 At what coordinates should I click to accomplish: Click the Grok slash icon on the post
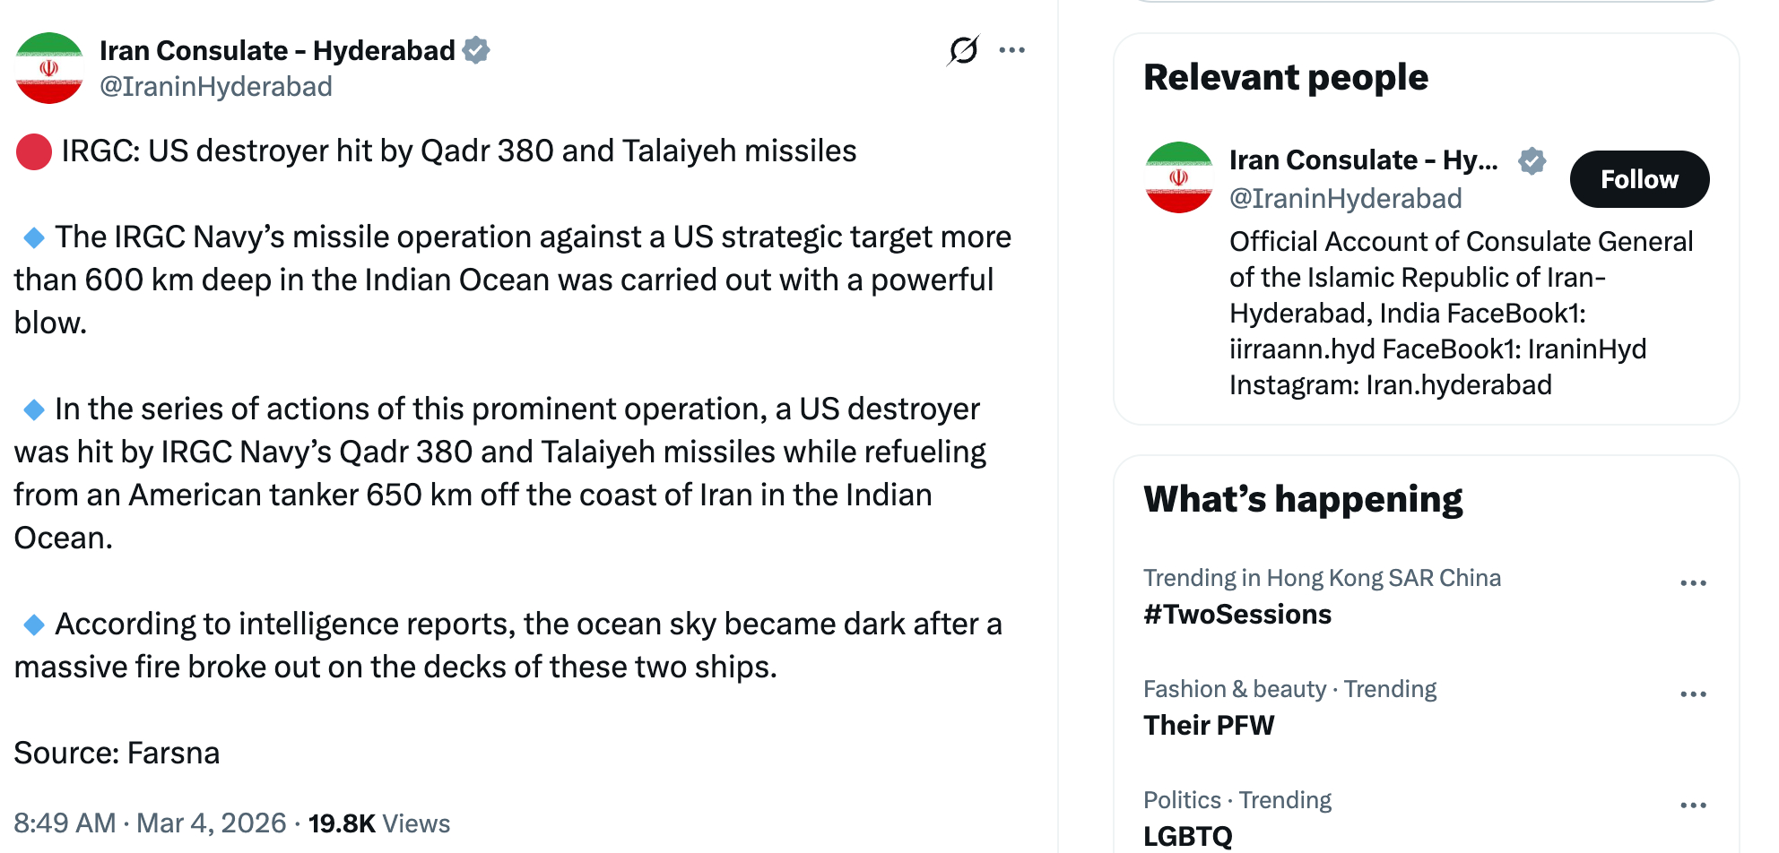pos(963,50)
